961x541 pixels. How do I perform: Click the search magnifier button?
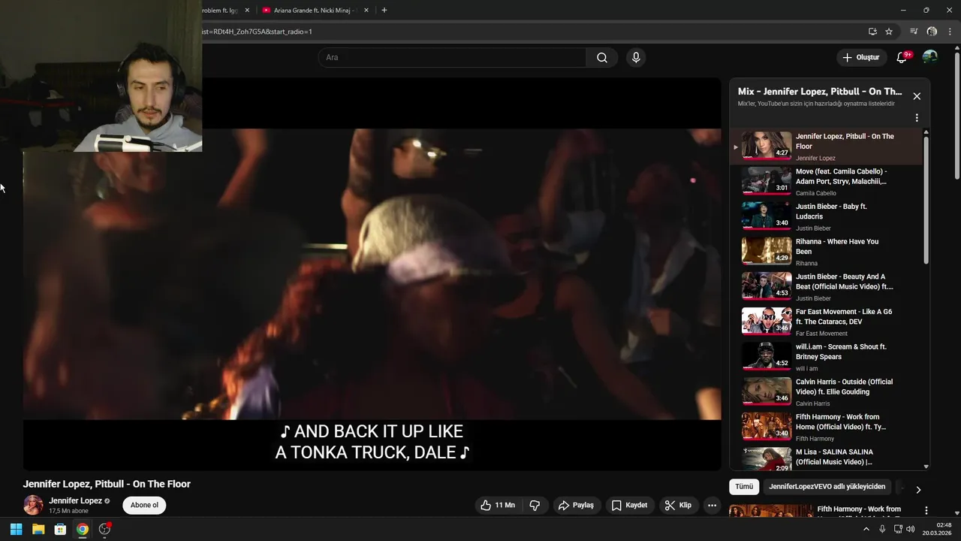(602, 58)
